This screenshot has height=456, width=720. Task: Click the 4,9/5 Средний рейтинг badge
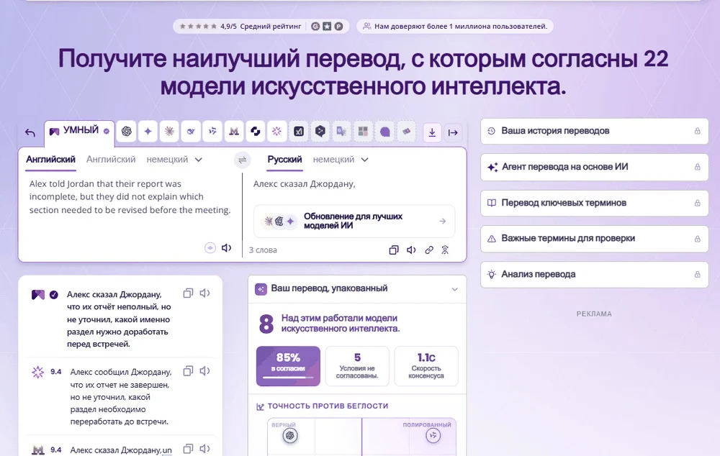[x=261, y=26]
